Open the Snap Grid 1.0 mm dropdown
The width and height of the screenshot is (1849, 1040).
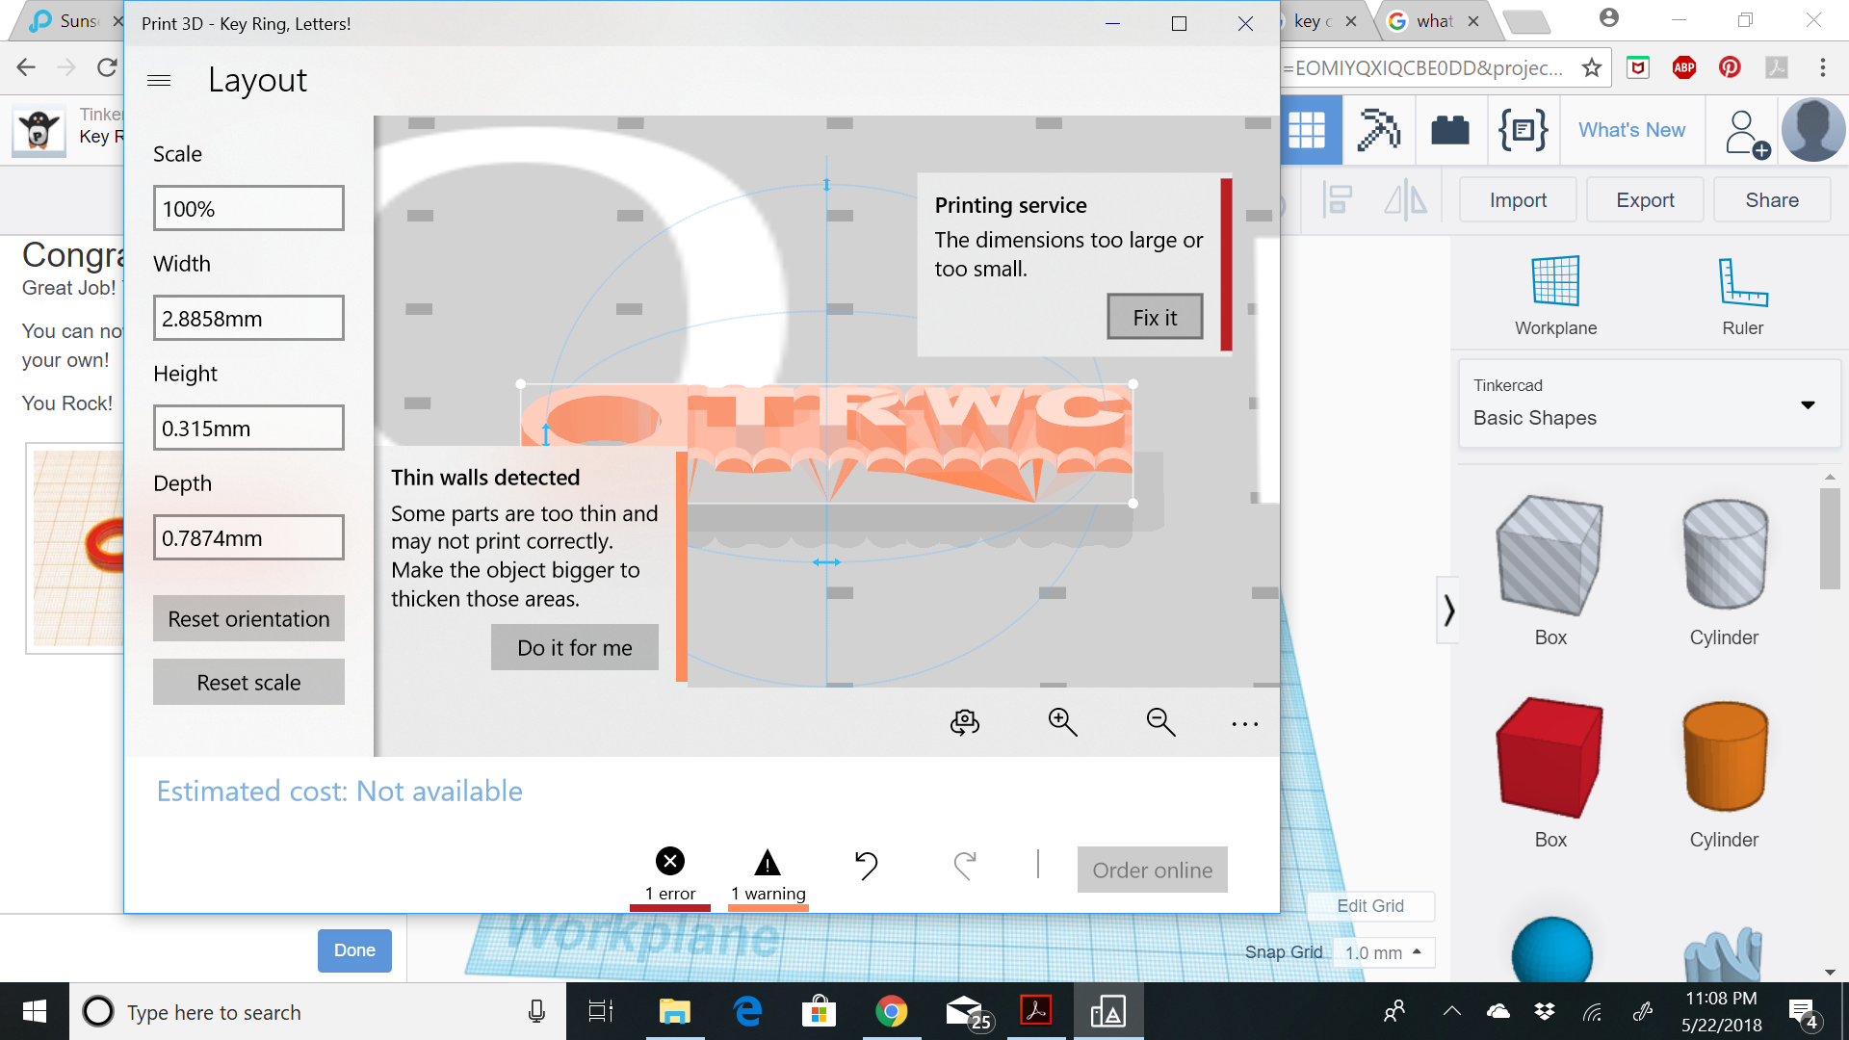pyautogui.click(x=1383, y=952)
